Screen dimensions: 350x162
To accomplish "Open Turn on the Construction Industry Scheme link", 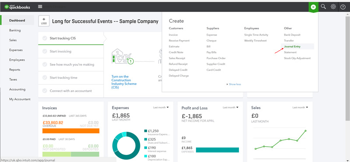I will click(x=124, y=82).
